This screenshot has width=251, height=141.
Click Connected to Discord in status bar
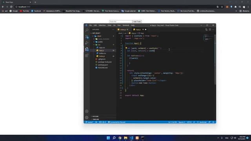click(x=116, y=122)
